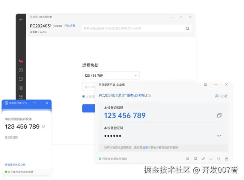Open the list icon in client footer
244x180 pixels.
(x=188, y=159)
